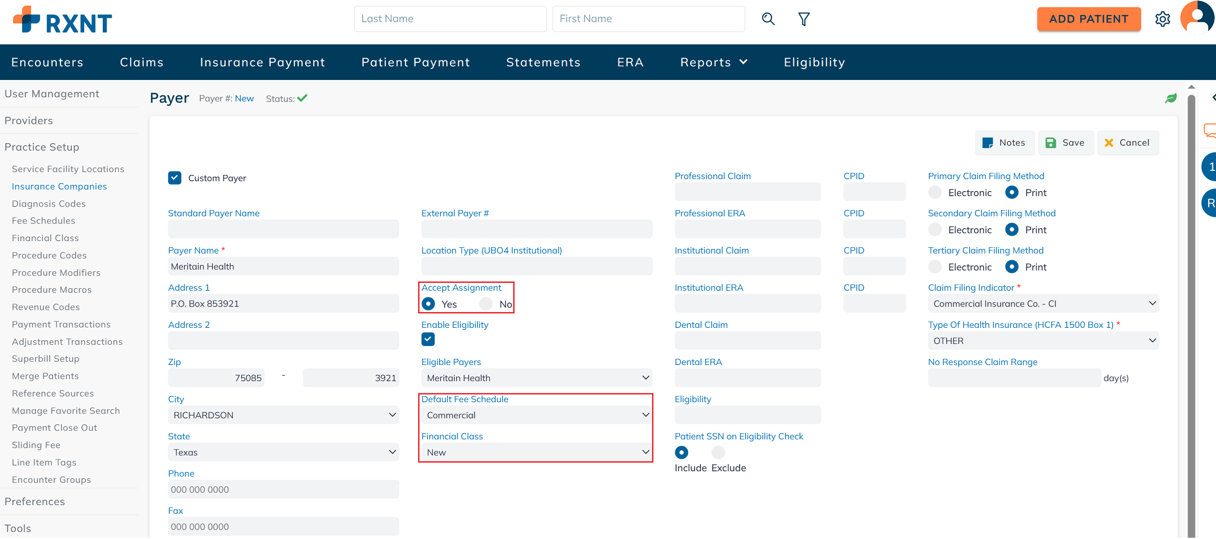1216x539 pixels.
Task: Open the patient filter funnel icon
Action: (804, 19)
